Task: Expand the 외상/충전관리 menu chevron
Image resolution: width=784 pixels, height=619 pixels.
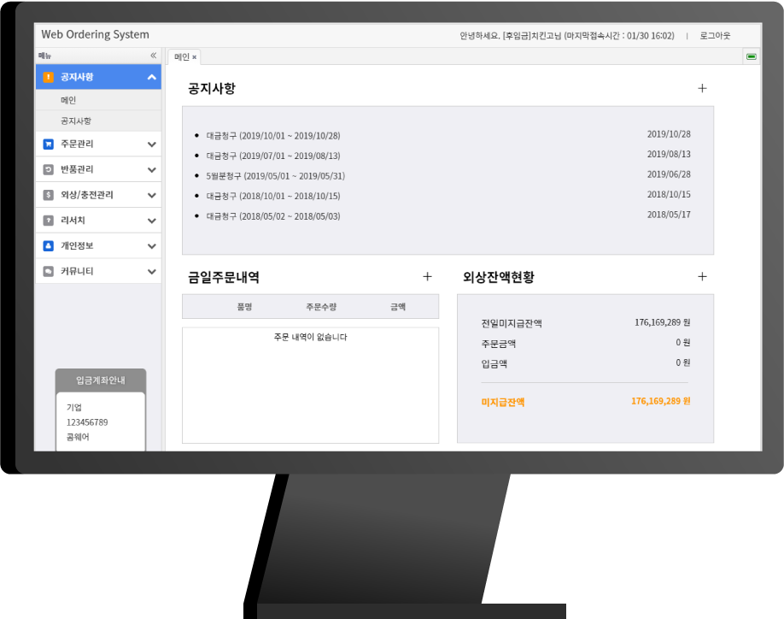Action: [x=152, y=195]
